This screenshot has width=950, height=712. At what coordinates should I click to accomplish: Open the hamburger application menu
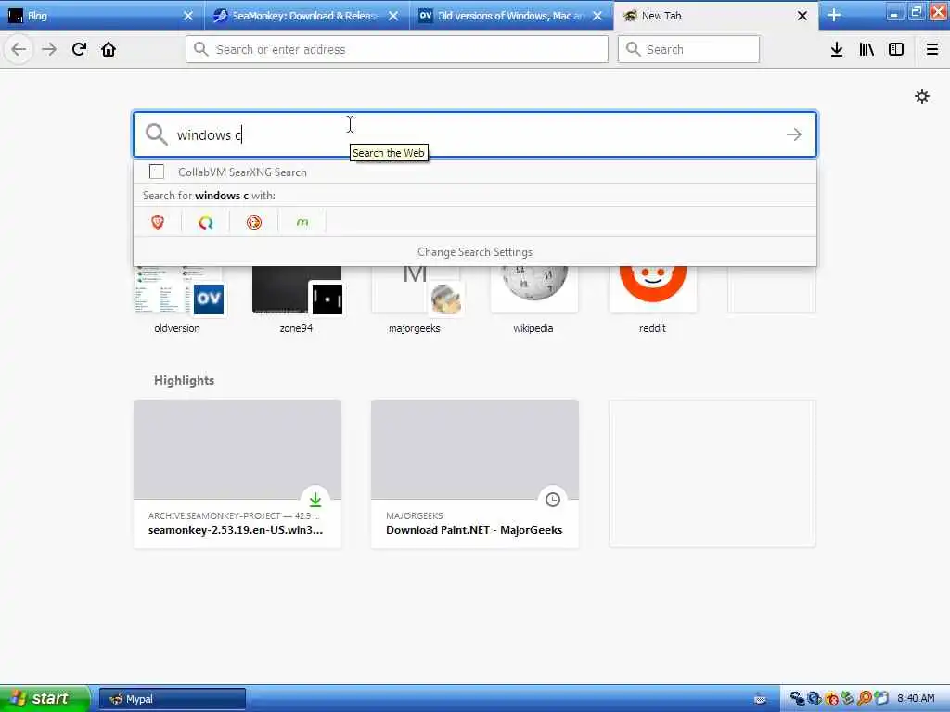click(931, 49)
